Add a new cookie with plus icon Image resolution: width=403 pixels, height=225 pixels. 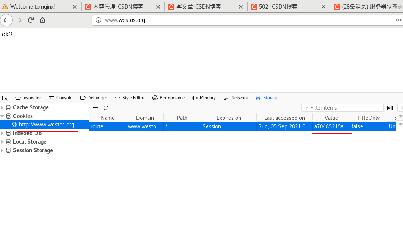pos(95,107)
